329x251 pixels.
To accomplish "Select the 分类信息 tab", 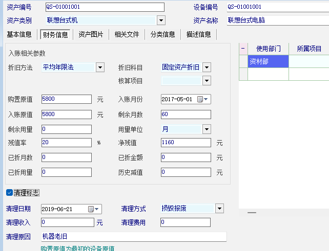I will (x=162, y=34).
